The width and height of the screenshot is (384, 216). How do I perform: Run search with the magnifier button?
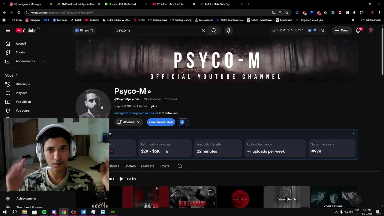[x=214, y=30]
